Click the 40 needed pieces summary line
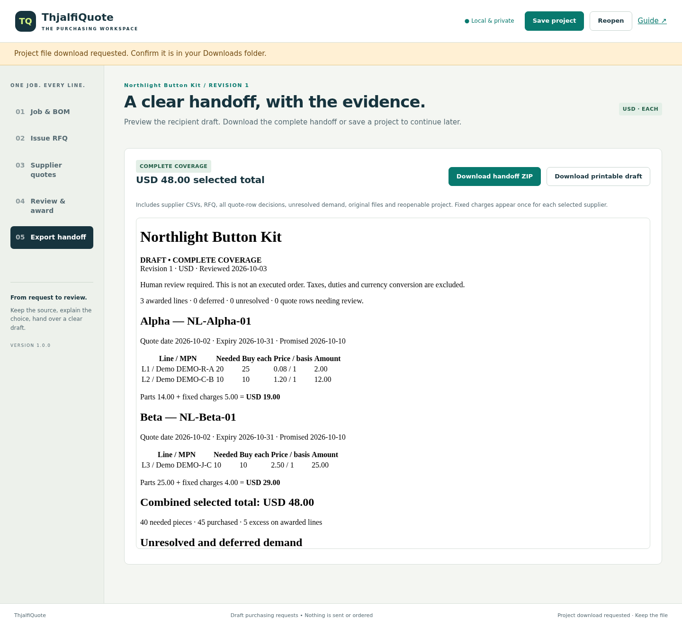This screenshot has height=627, width=682. click(231, 522)
